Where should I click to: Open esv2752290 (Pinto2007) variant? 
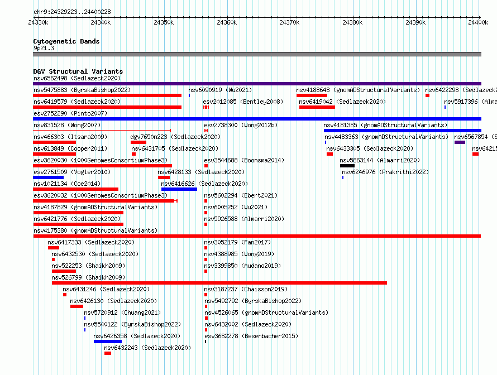[x=70, y=113]
